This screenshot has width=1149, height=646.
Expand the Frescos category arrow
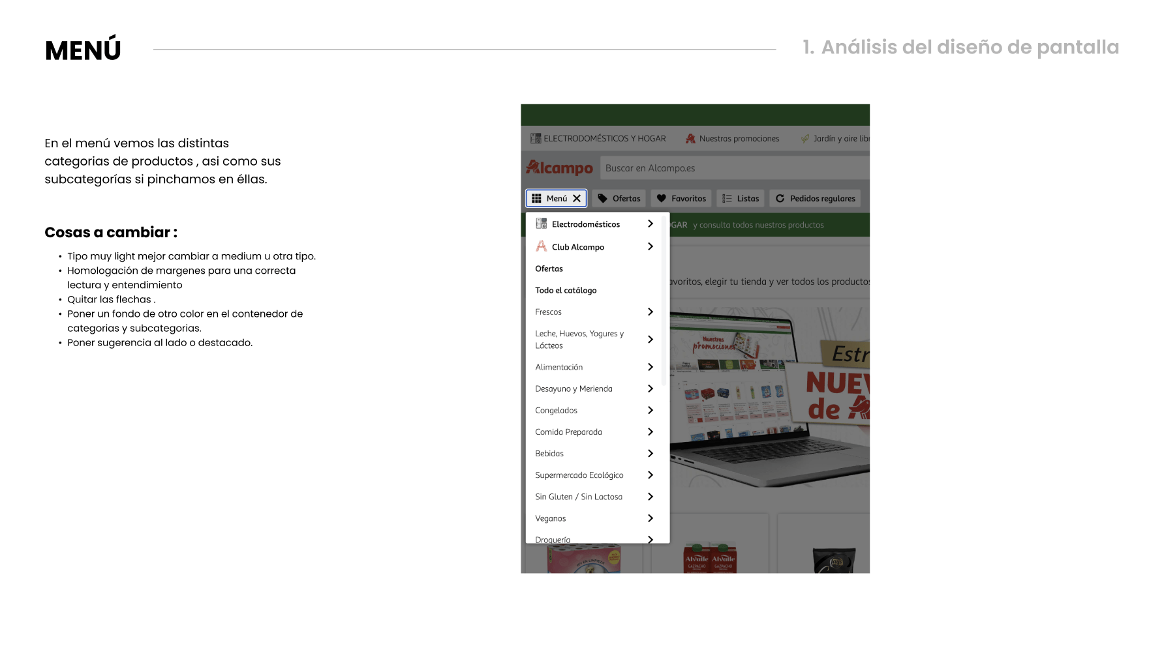(650, 312)
